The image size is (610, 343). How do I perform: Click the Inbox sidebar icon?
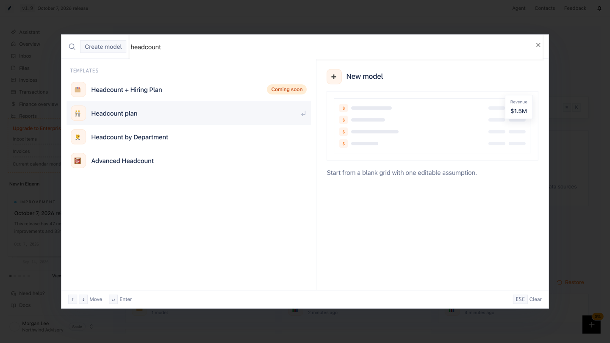point(14,56)
